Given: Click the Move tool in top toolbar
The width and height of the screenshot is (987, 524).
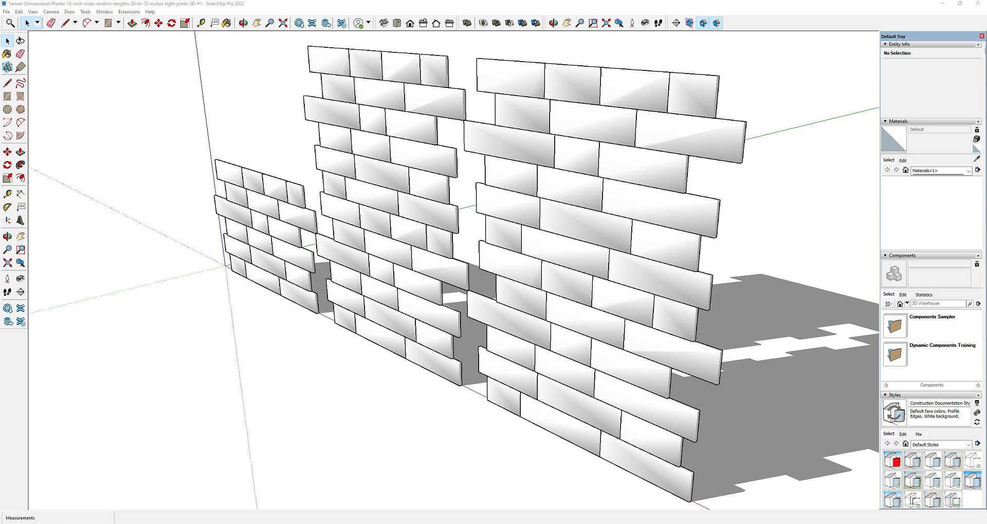Looking at the screenshot, I should (158, 23).
